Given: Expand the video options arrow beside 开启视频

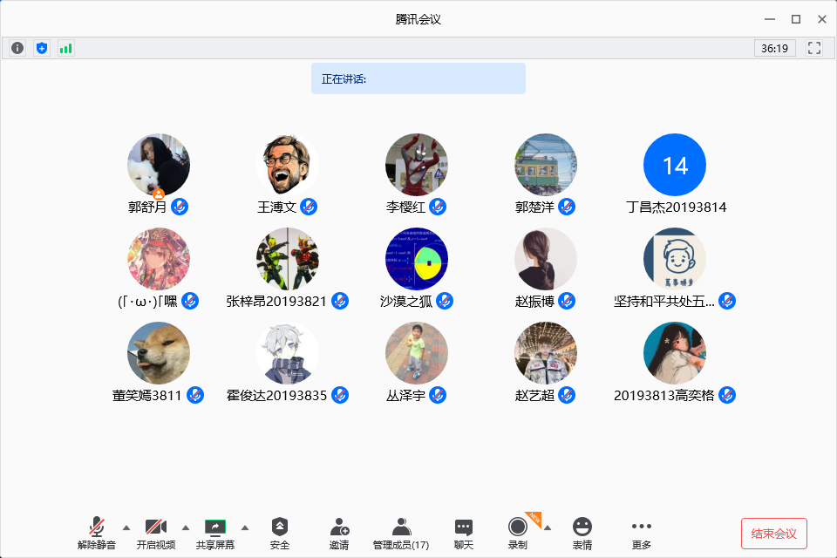Looking at the screenshot, I should (185, 527).
